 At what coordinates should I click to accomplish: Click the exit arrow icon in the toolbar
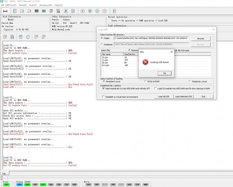tap(114, 11)
